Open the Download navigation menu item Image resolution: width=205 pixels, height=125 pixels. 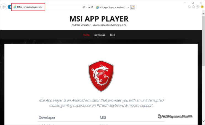point(100,35)
